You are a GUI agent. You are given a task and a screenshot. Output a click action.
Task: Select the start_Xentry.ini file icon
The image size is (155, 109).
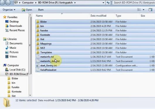pos(38,65)
